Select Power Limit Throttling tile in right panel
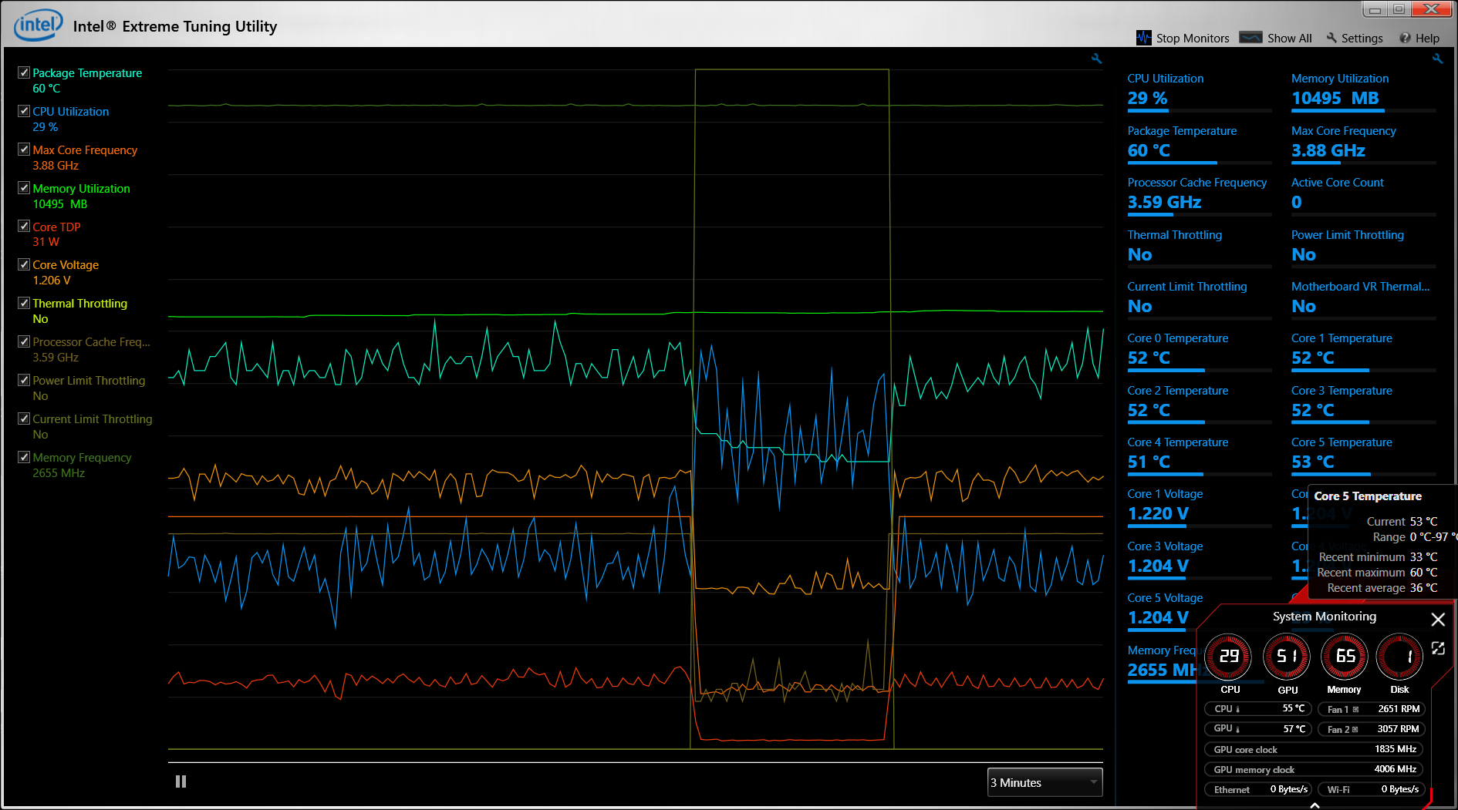The height and width of the screenshot is (810, 1458). 1364,248
